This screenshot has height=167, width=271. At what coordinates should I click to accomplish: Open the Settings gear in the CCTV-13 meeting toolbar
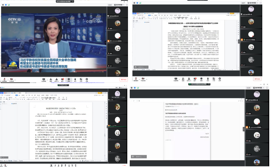tap(87, 79)
